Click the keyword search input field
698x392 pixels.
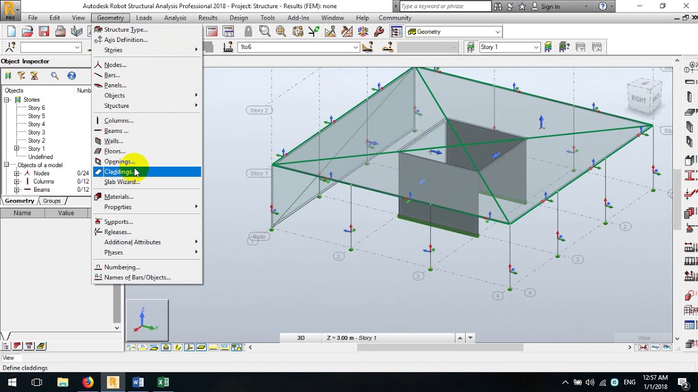tap(445, 7)
